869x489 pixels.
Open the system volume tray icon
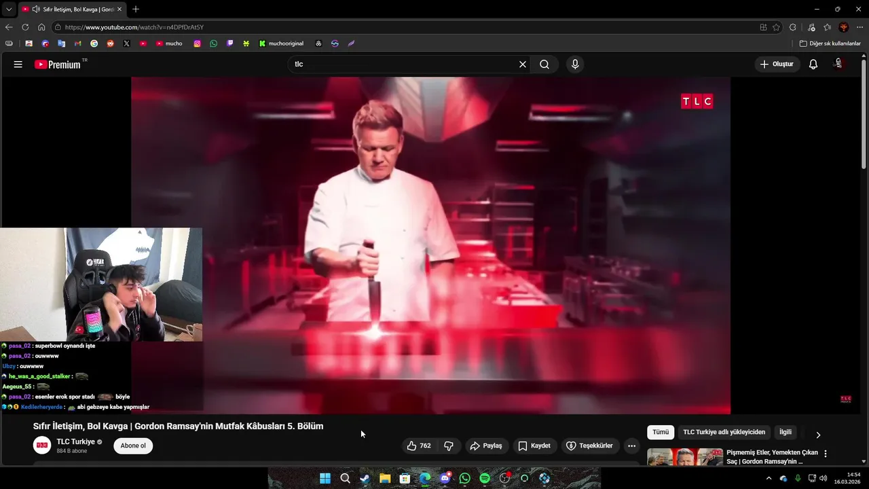tap(824, 478)
